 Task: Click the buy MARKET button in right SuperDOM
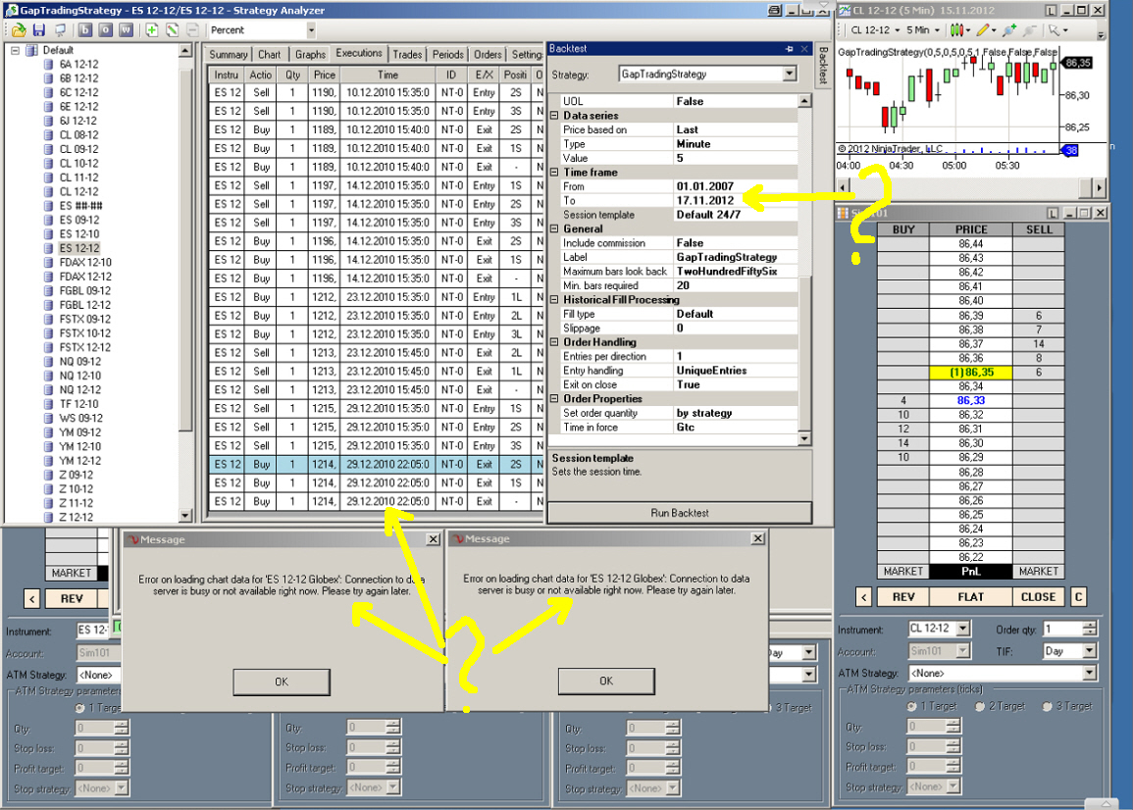[903, 571]
